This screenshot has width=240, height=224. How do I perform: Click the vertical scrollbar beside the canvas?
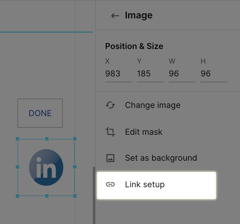click(x=94, y=195)
